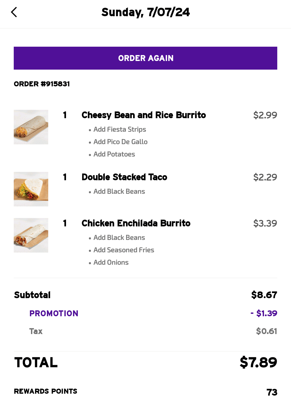Tap the back arrow icon
The height and width of the screenshot is (398, 291).
14,12
